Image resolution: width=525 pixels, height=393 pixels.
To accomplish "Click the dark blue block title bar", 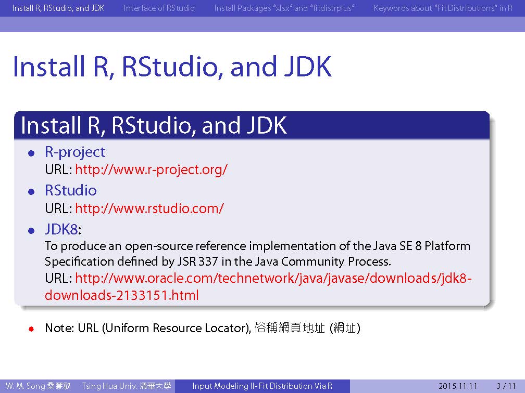I will coord(252,125).
